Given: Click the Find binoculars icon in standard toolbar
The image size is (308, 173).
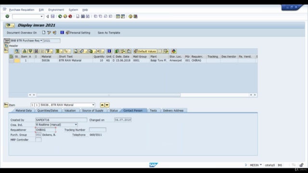Looking at the screenshot, I should pyautogui.click(x=83, y=16).
